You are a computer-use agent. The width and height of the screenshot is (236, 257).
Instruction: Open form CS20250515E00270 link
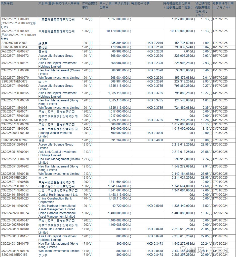[15, 159]
